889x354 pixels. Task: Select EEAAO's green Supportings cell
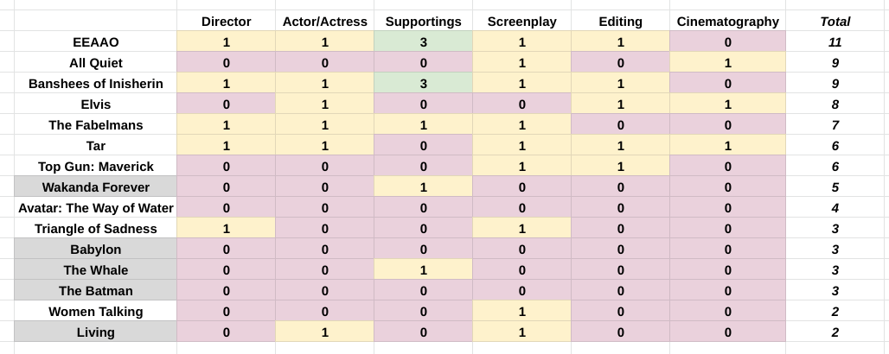[x=423, y=42]
